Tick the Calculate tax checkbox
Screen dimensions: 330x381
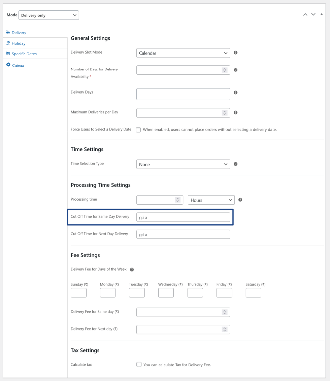coord(139,365)
